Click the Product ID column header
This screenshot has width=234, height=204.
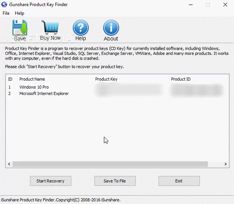coord(181,79)
